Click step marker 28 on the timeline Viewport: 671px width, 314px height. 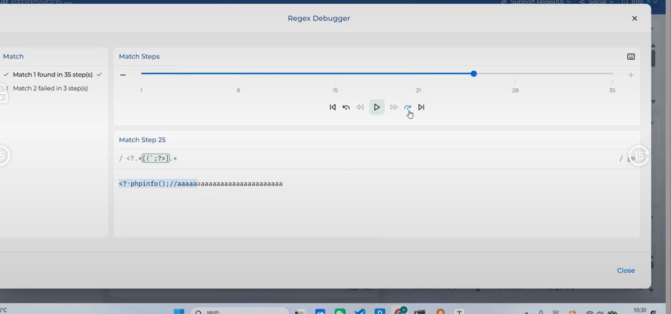(515, 90)
